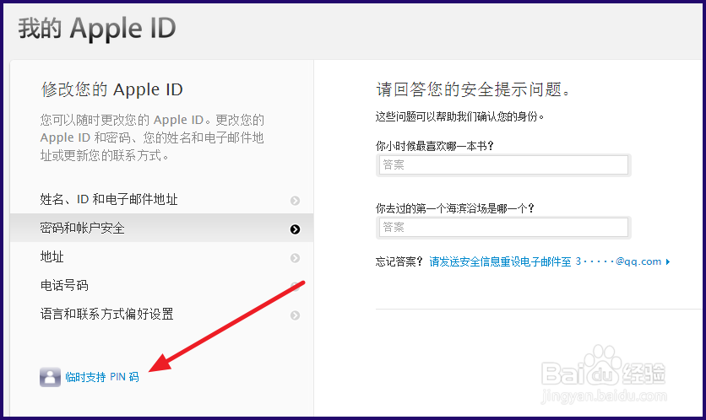Image resolution: width=706 pixels, height=420 pixels.
Task: Click the person icon next to 临时支持 PIN 码
Action: (x=50, y=377)
